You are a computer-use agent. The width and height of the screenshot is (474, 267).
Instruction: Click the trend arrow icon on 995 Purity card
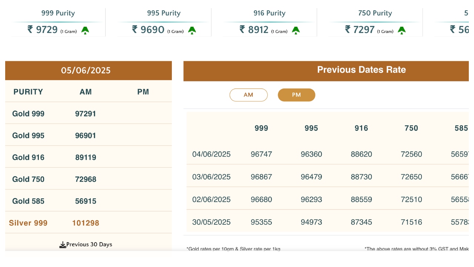tap(192, 31)
